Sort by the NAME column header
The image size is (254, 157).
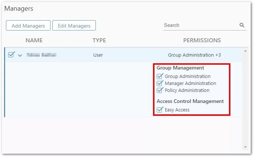click(x=34, y=40)
